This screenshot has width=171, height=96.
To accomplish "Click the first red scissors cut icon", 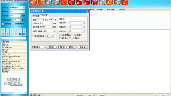I will tap(79, 2).
